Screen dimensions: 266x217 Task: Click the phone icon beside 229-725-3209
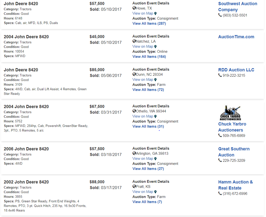click(x=220, y=161)
